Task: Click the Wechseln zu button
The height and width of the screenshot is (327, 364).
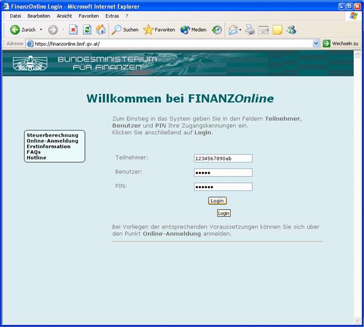Action: [x=340, y=43]
